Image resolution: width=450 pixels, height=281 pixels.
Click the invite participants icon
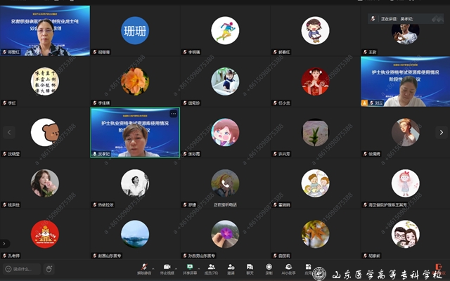231,269
